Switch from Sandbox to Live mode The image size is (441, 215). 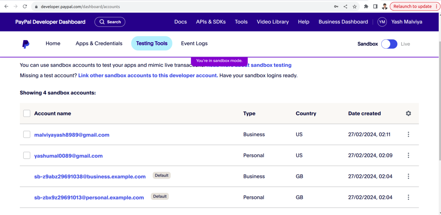pyautogui.click(x=389, y=44)
